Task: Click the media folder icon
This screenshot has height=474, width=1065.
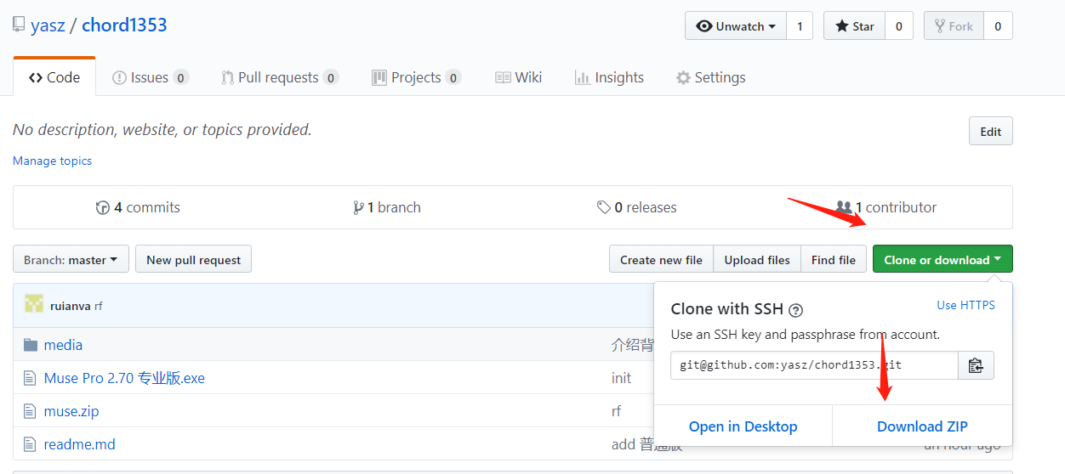Action: click(x=31, y=345)
